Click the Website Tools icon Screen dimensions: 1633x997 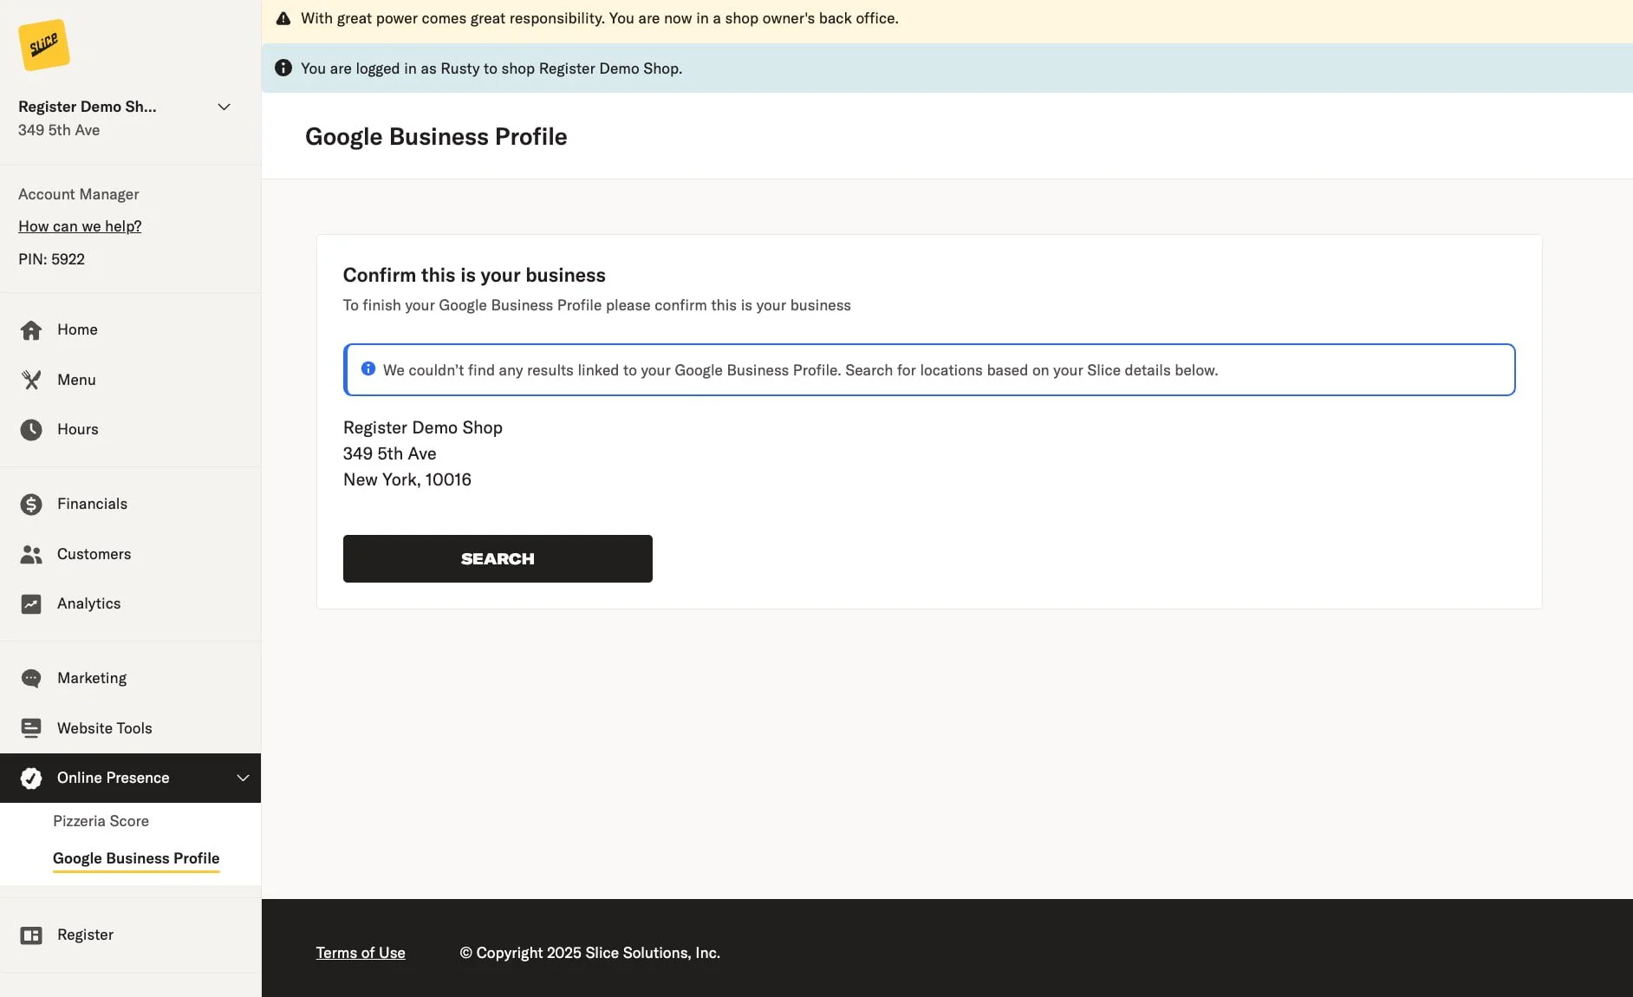point(31,728)
